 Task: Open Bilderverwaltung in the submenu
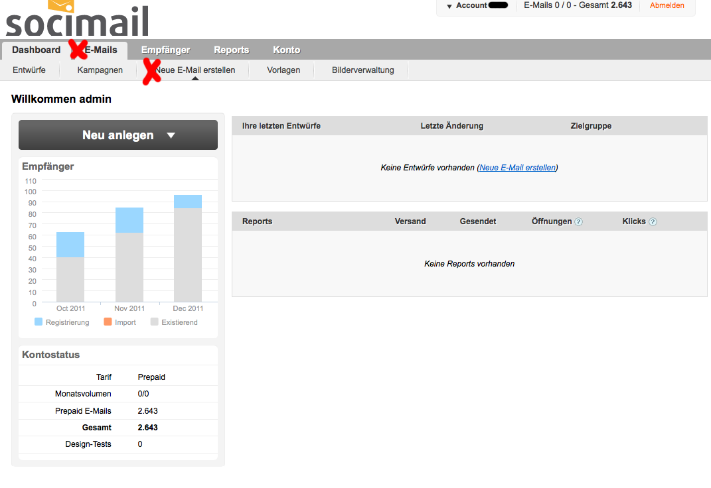pyautogui.click(x=362, y=70)
